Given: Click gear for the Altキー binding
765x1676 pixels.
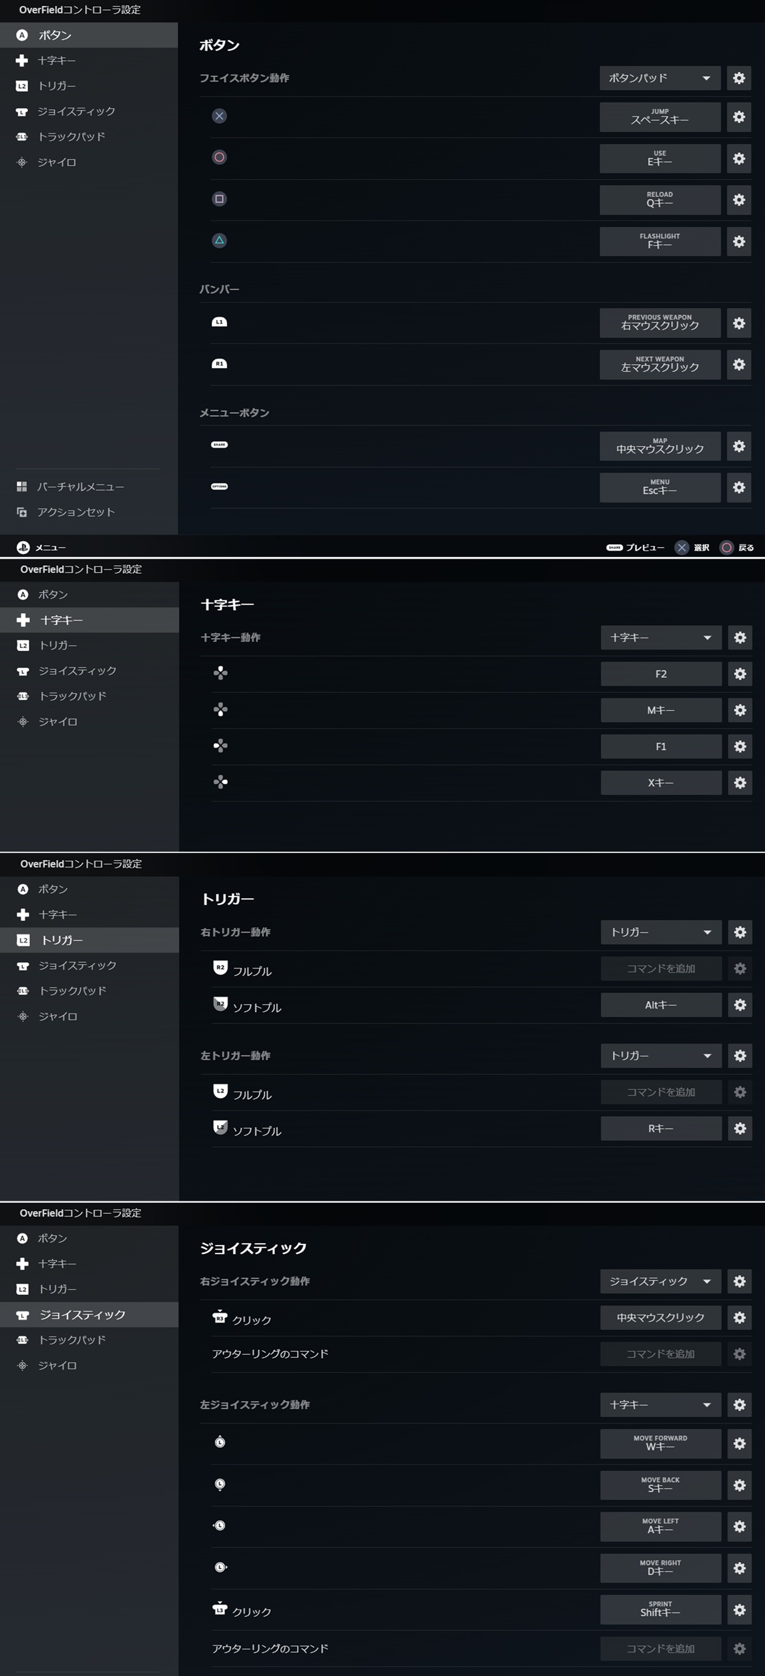Looking at the screenshot, I should (x=740, y=1005).
